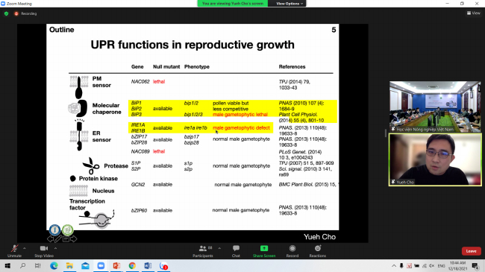
Task: Leave the meeting with red Leave button
Action: click(x=471, y=251)
